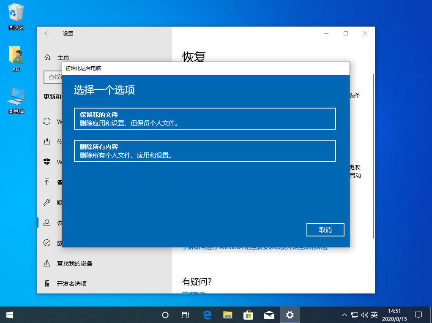Open 查找我的设备 in the sidebar
Image resolution: width=432 pixels, height=323 pixels.
pyautogui.click(x=75, y=263)
